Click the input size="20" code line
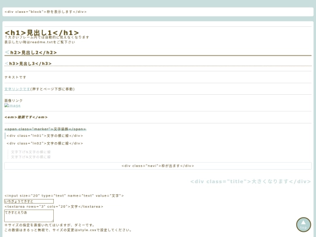Image resolution: width=316 pixels, height=237 pixels. point(64,195)
